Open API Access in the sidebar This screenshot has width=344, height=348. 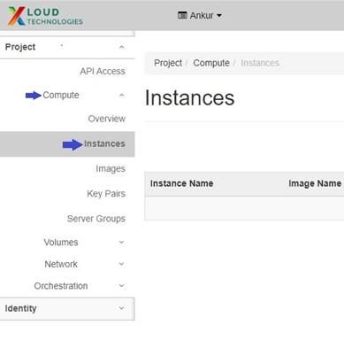(103, 71)
